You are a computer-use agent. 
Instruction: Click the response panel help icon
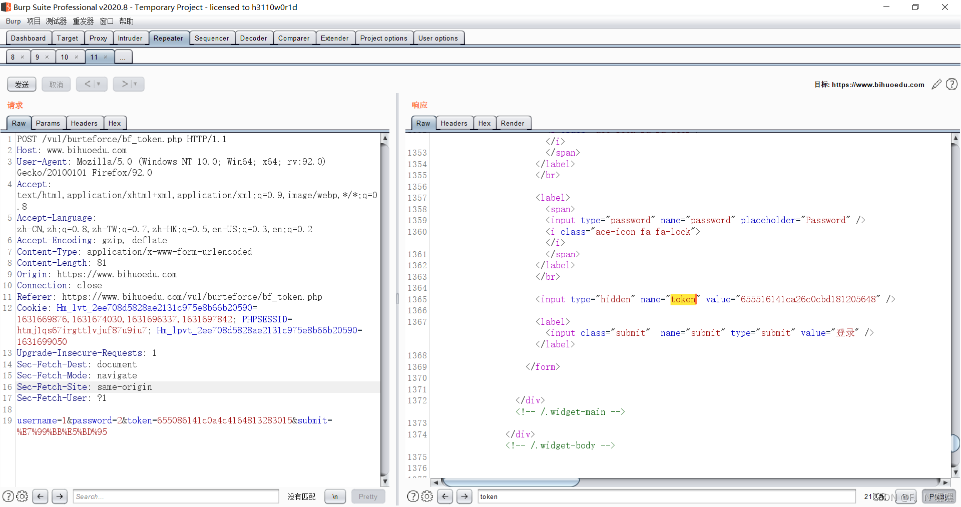coord(413,496)
